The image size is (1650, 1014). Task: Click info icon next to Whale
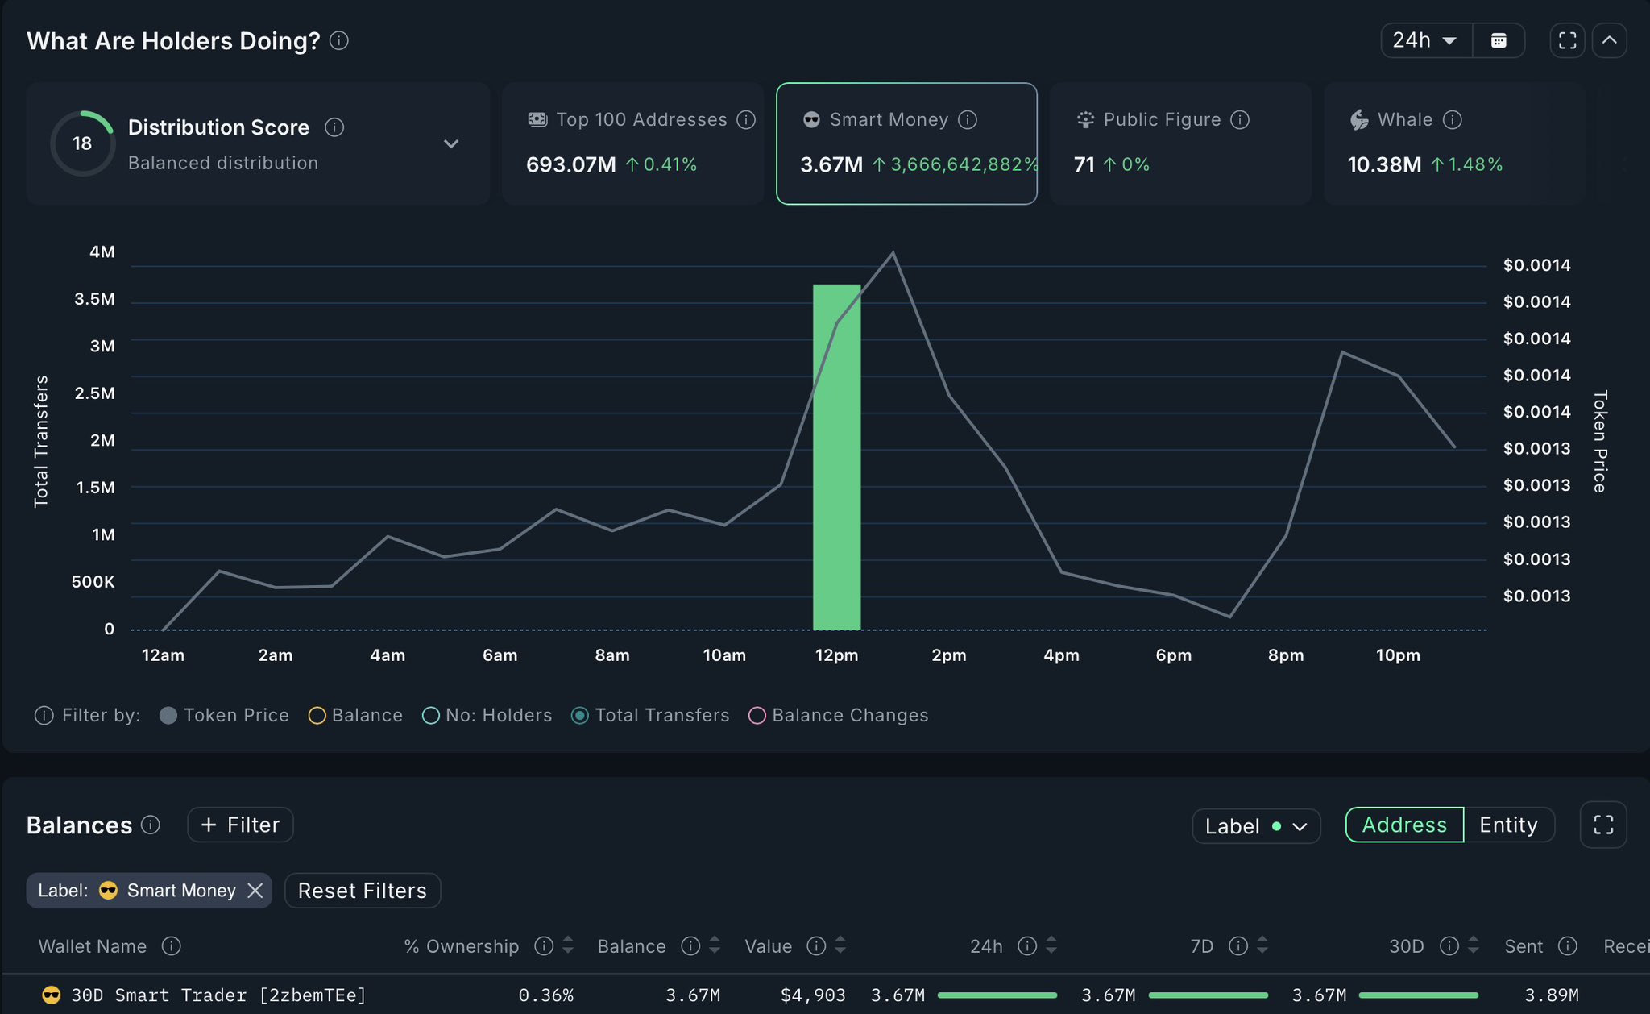point(1452,120)
